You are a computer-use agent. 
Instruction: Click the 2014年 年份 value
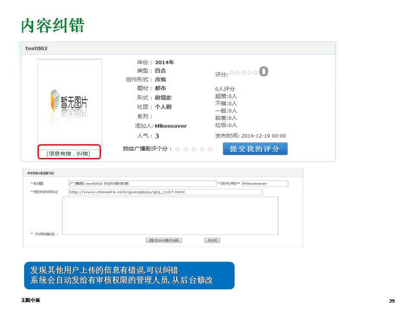[164, 62]
